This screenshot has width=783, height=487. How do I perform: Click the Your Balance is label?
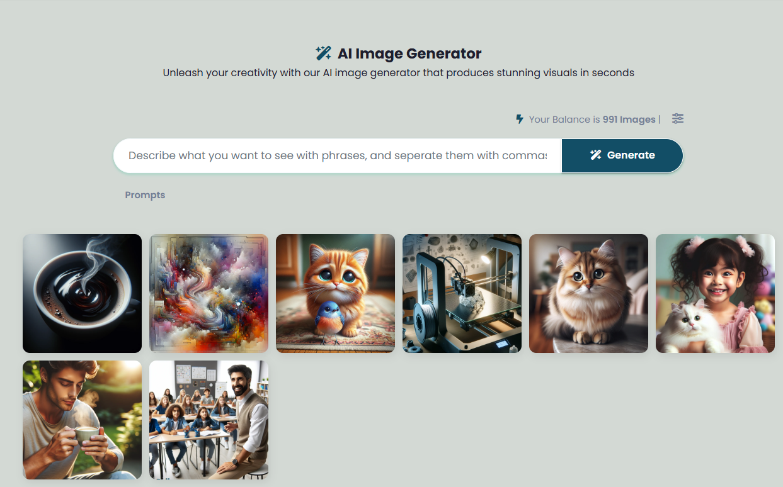[564, 120]
